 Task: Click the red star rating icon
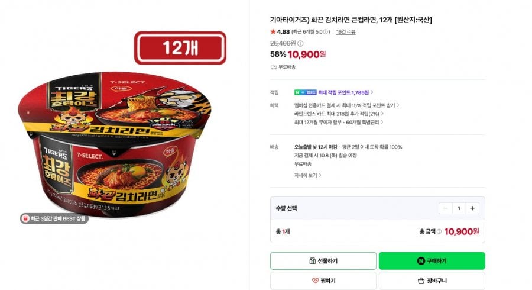point(273,31)
